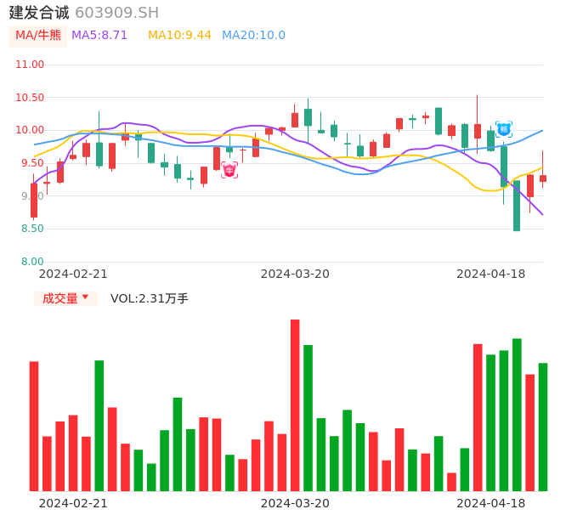
Task: Click the 11.00 price axis label
Action: [30, 65]
